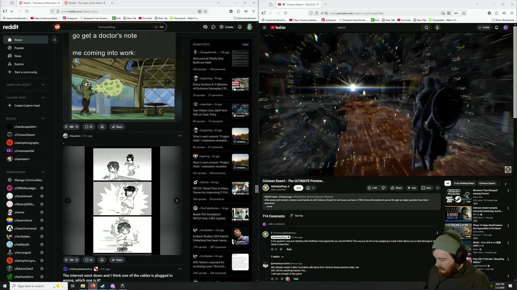Dislike the Crimson Desert video
Image resolution: width=517 pixels, height=290 pixels.
383,188
